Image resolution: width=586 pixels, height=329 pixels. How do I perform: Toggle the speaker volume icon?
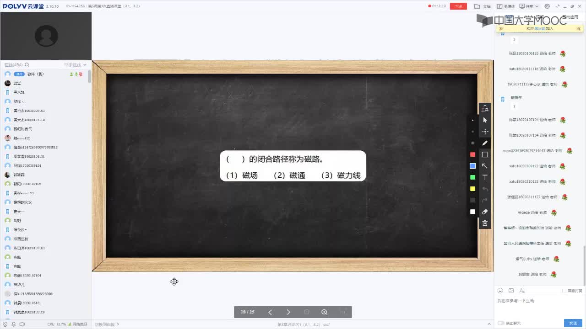click(x=22, y=324)
